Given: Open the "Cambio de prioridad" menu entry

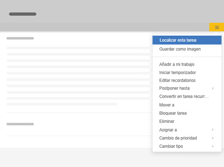Looking at the screenshot, I should [178, 138].
